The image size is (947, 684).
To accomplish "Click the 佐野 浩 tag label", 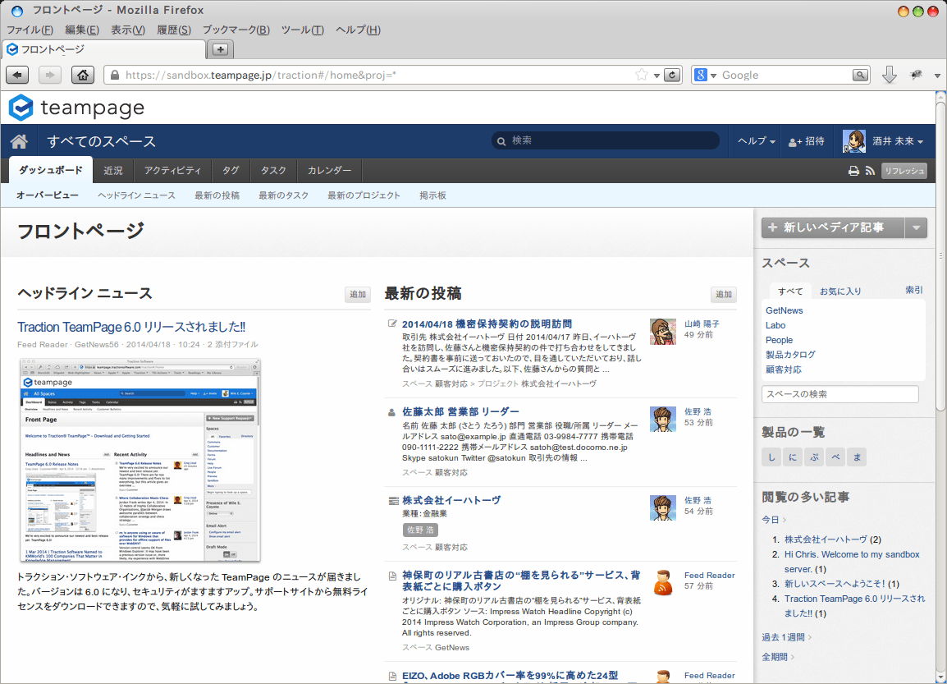I will pyautogui.click(x=420, y=530).
